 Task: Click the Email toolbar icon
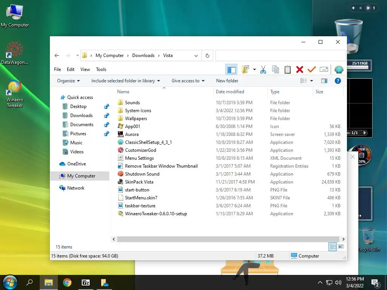[324, 69]
